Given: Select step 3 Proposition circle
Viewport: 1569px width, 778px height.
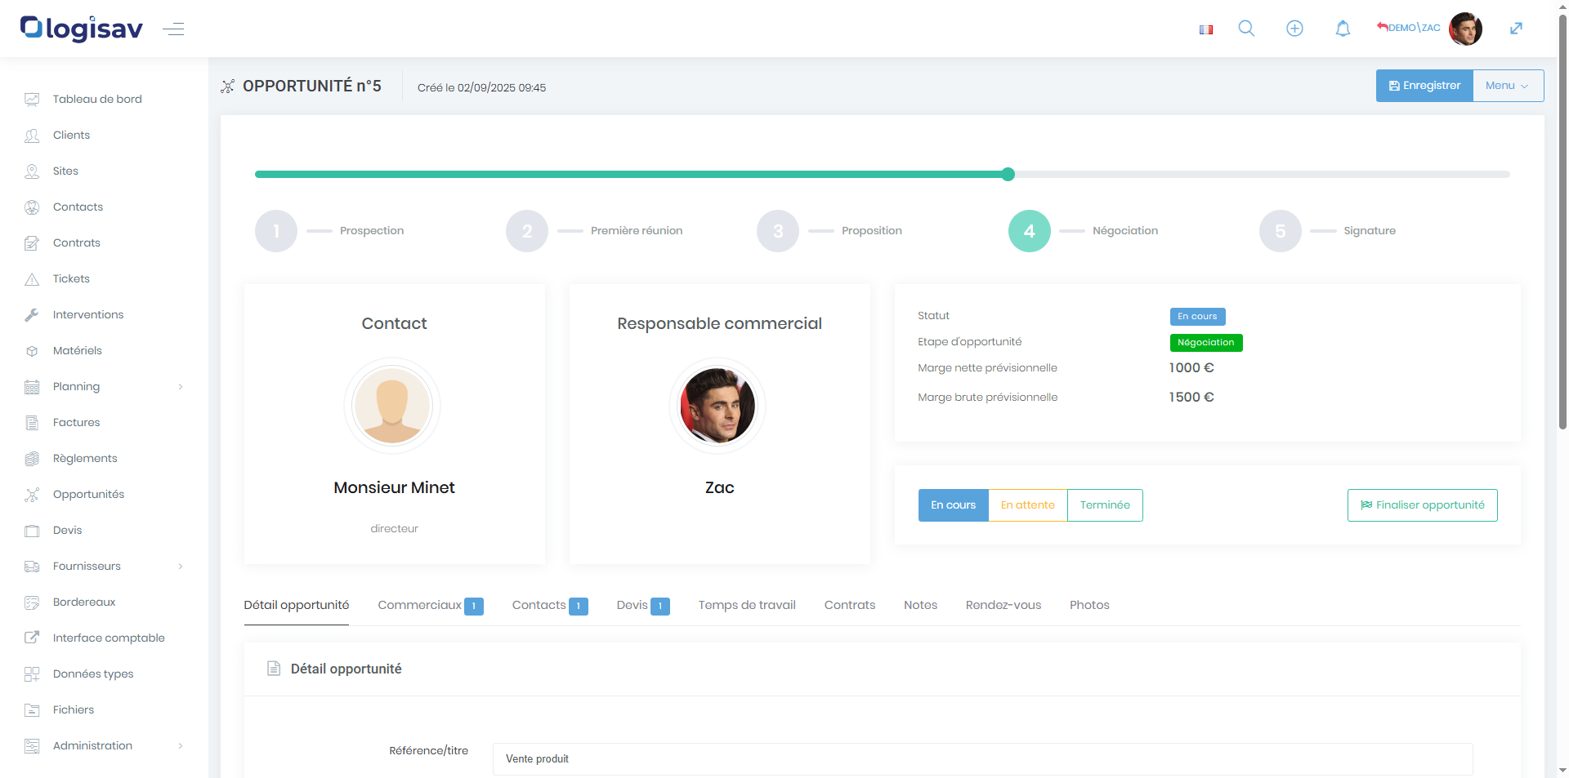Looking at the screenshot, I should (x=778, y=231).
